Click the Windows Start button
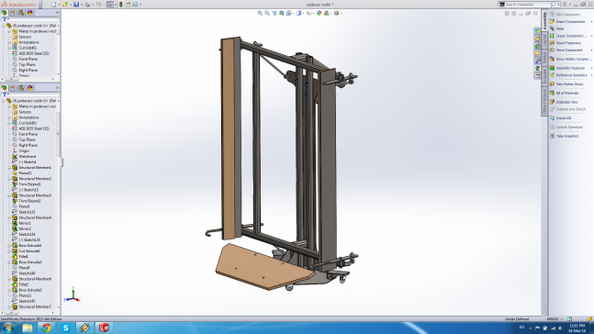 [7, 328]
